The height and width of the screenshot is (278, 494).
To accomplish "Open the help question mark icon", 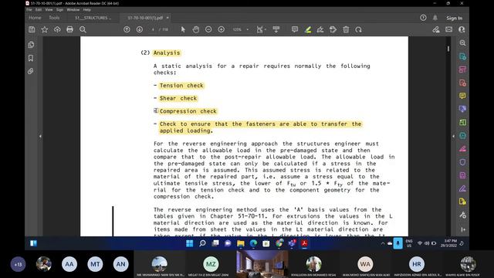I will [423, 18].
